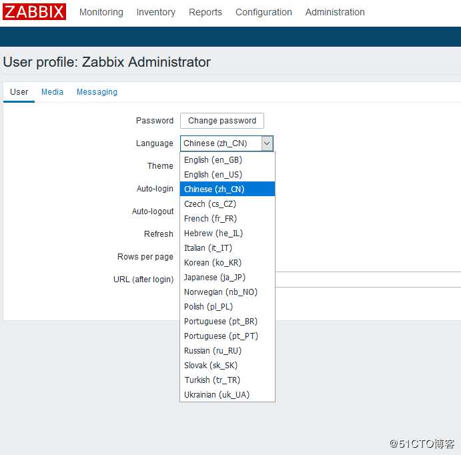Screen dimensions: 461x455
Task: Open the Inventory menu
Action: (x=156, y=12)
